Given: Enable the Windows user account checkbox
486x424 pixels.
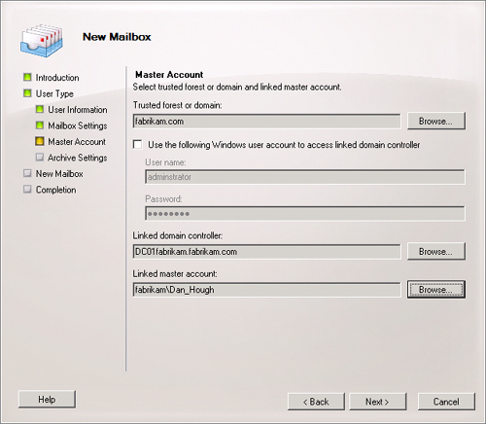Looking at the screenshot, I should [138, 144].
